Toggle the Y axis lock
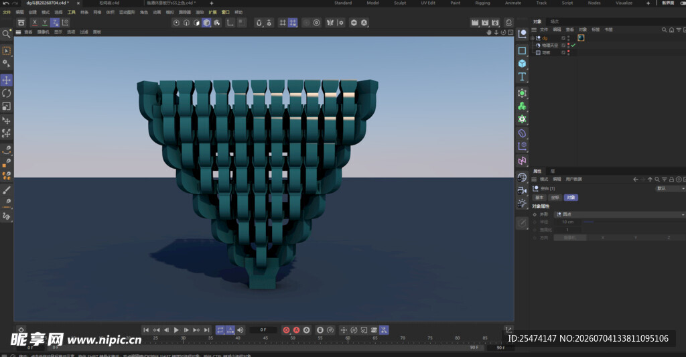Viewport: 686px width, 357px height. 45,22
